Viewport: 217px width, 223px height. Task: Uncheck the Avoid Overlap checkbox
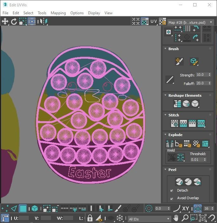point(172,199)
